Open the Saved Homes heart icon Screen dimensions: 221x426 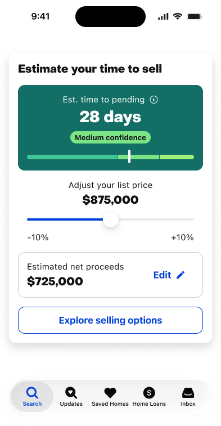pyautogui.click(x=110, y=393)
